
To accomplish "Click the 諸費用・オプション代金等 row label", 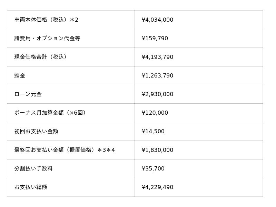I will (x=47, y=38).
